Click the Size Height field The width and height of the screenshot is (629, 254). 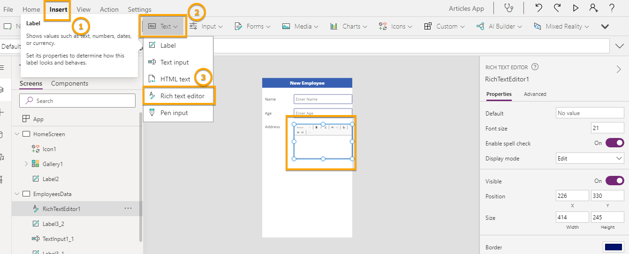(607, 217)
